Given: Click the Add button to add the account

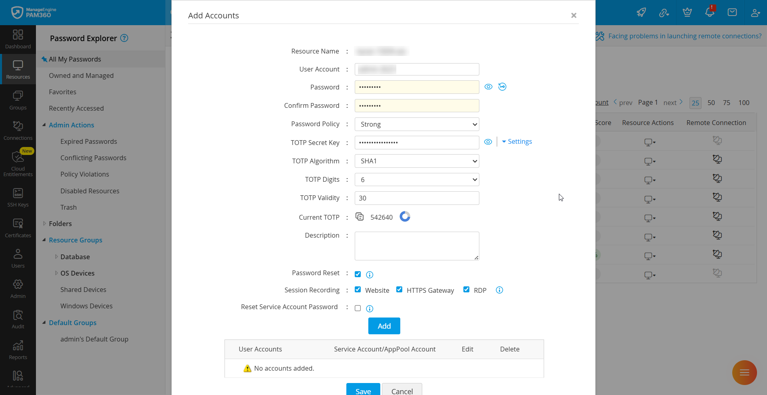Looking at the screenshot, I should pyautogui.click(x=383, y=326).
